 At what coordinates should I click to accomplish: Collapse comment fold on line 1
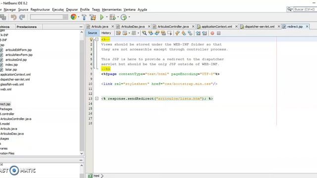[x=97, y=40]
